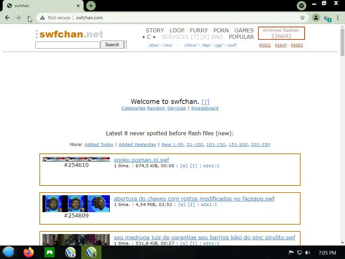Click the [?] link after Welcome text

pos(205,102)
